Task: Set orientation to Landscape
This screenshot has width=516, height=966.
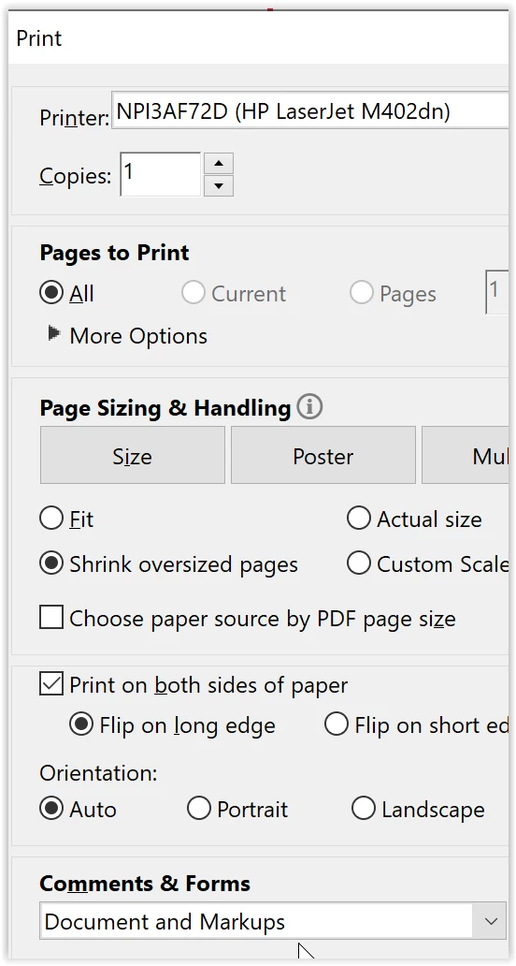Action: [364, 809]
